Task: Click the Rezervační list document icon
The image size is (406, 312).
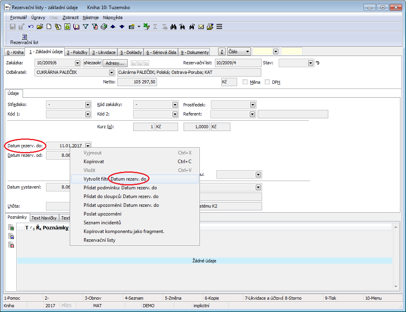Action: point(24,37)
